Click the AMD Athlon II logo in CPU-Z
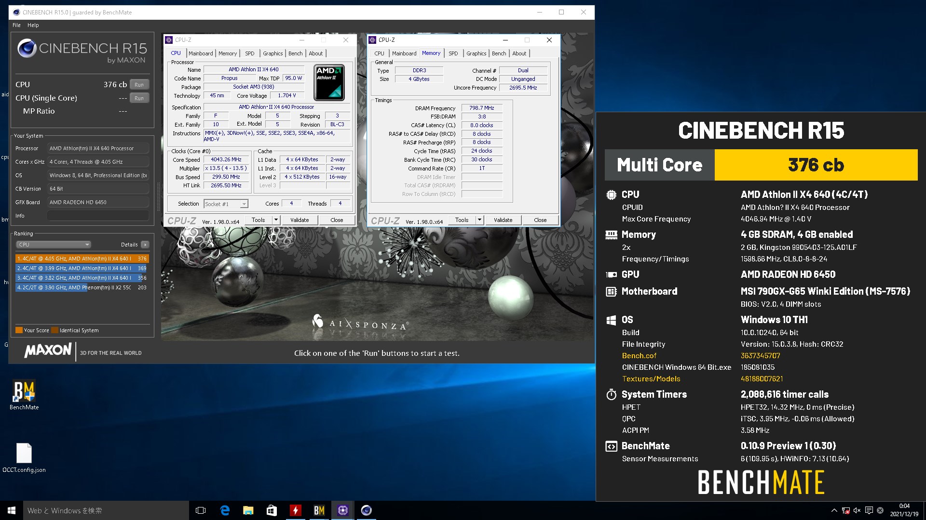This screenshot has width=926, height=520. pos(329,82)
